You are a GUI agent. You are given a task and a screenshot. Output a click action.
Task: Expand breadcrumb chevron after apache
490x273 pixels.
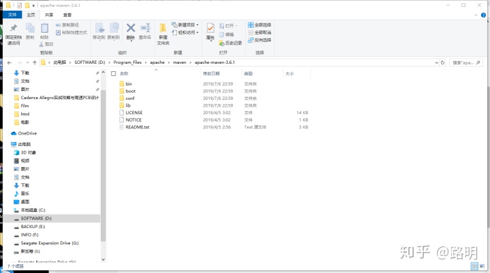click(x=169, y=62)
